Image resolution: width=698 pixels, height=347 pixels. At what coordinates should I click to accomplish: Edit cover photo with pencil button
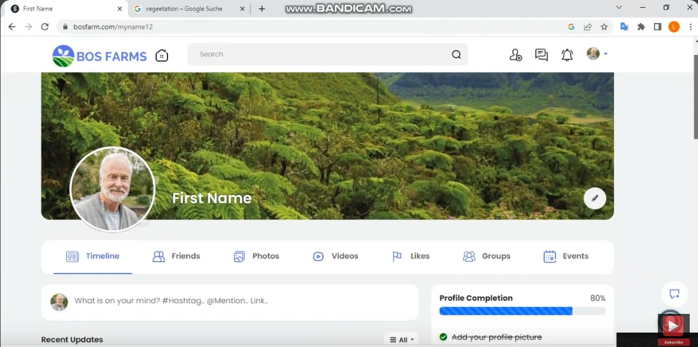tap(595, 199)
